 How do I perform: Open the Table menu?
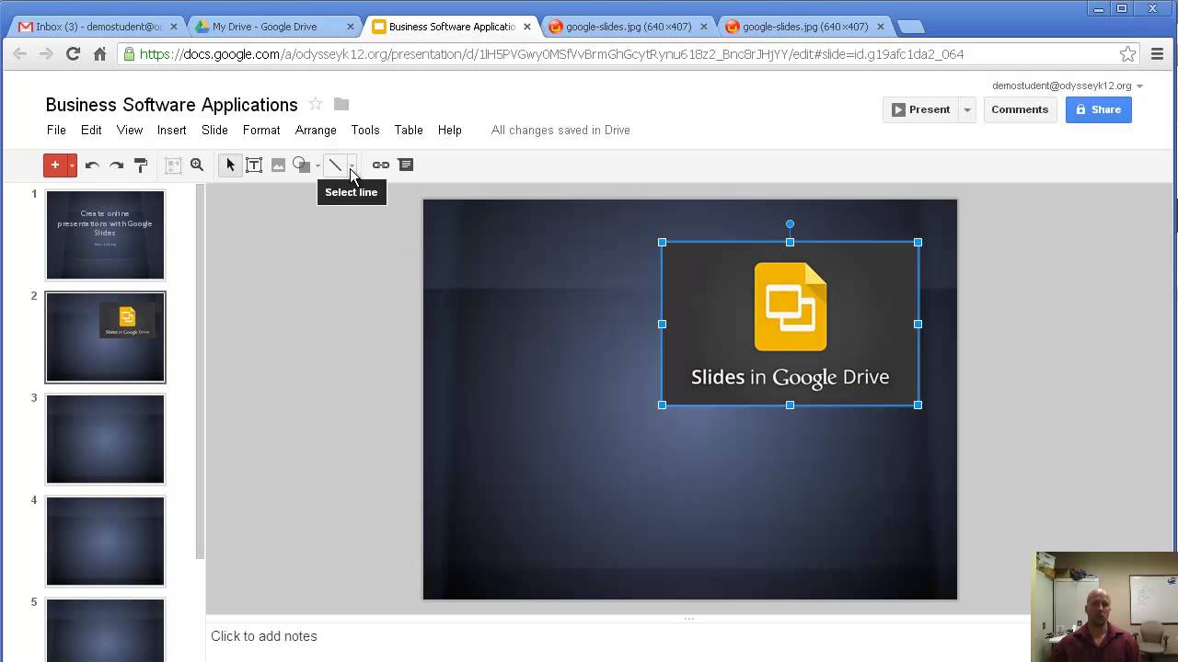(409, 130)
